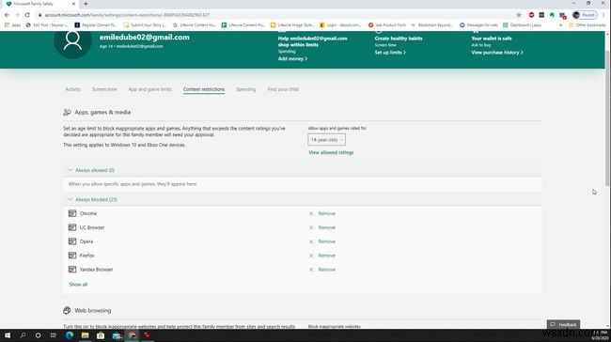This screenshot has height=342, width=611.
Task: Open the Feedback button
Action: tap(563, 324)
